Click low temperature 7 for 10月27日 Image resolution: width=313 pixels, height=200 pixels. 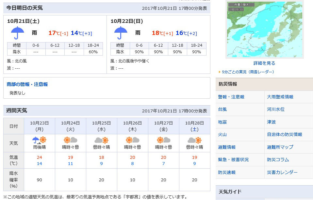click(163, 163)
